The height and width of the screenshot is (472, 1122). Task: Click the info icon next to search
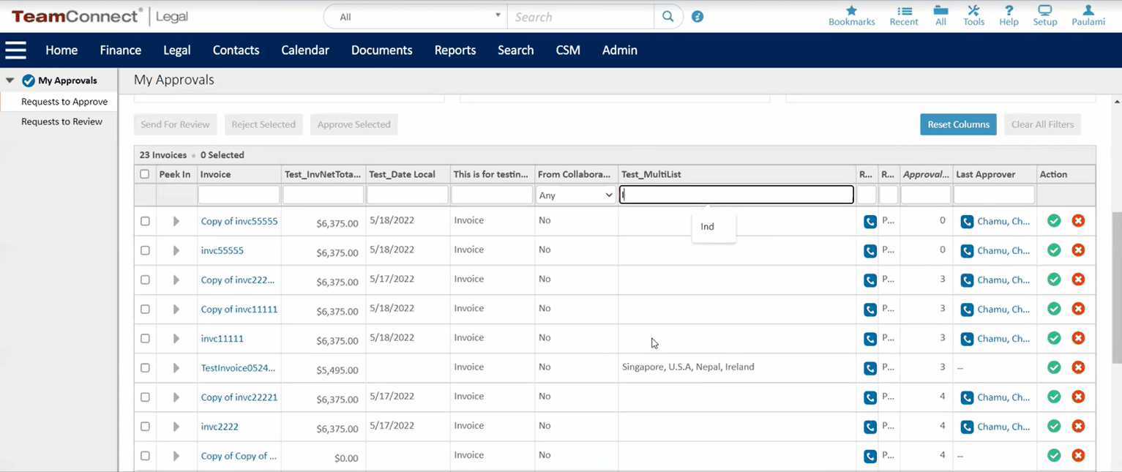coord(697,17)
